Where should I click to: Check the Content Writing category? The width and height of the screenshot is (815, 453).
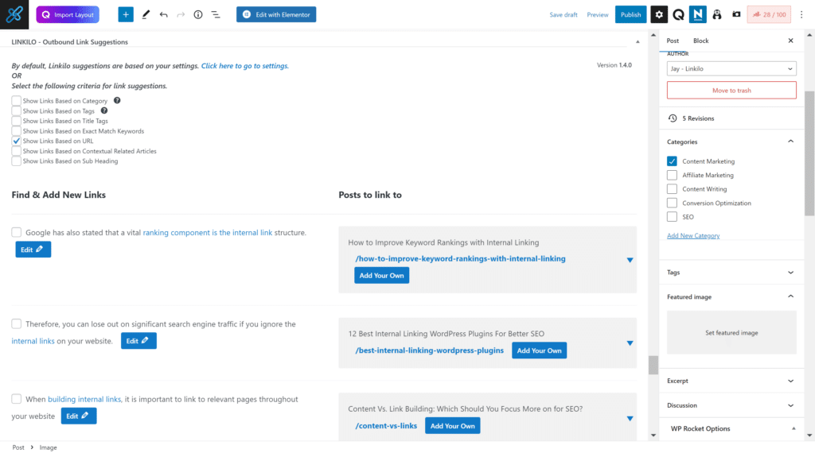click(x=672, y=189)
